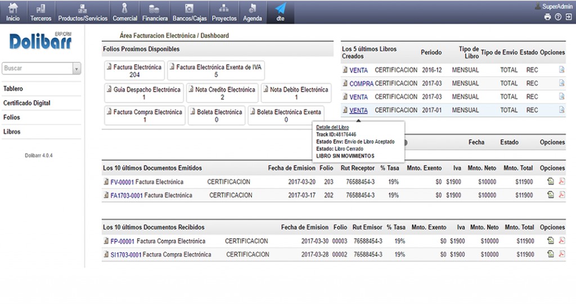Download PDF for invoice FV-00001
Viewport: 576px width, 304px height.
tap(561, 182)
